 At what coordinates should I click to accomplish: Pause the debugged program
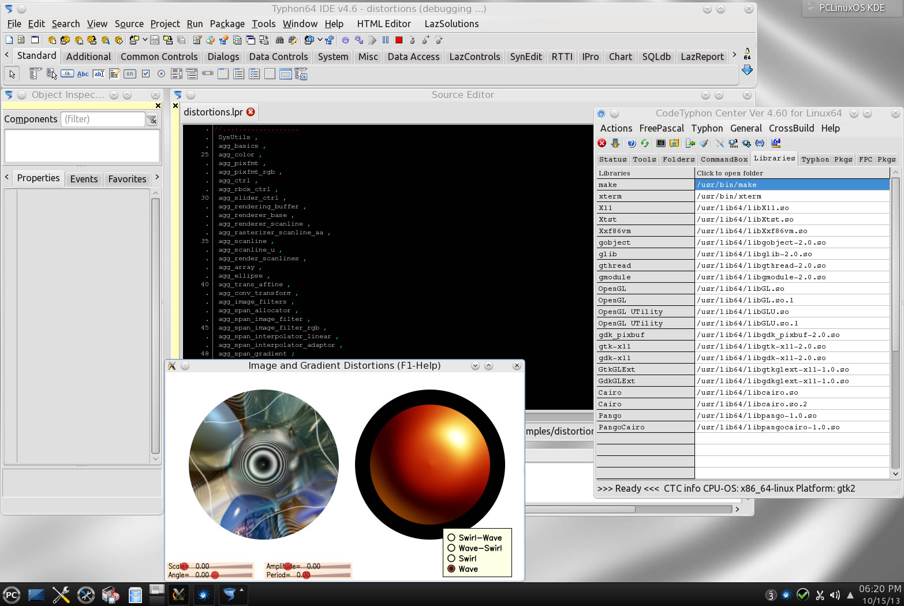pyautogui.click(x=386, y=40)
